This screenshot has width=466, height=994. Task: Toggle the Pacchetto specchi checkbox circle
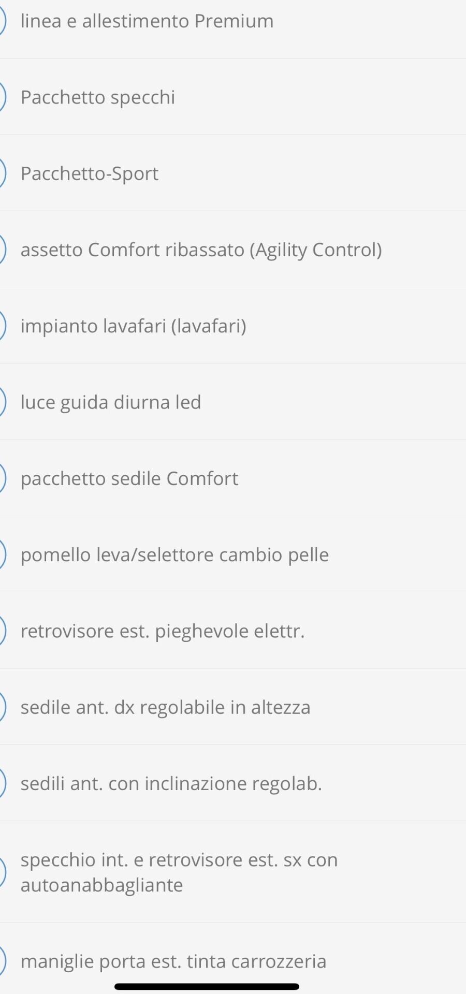click(x=2, y=97)
